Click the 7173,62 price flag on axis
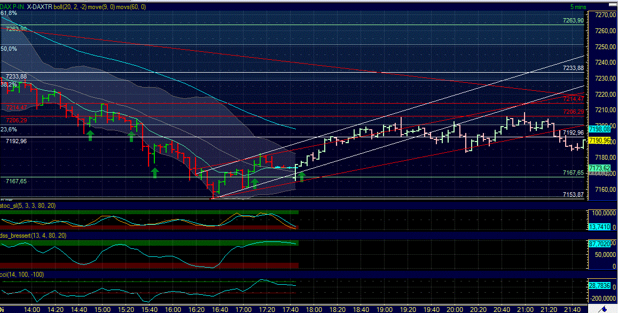 coord(599,167)
